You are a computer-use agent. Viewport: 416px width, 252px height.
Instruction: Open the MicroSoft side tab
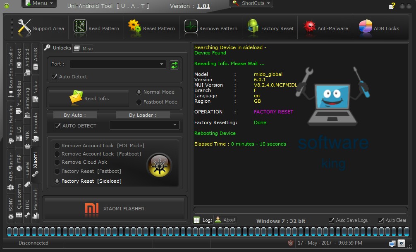35,203
